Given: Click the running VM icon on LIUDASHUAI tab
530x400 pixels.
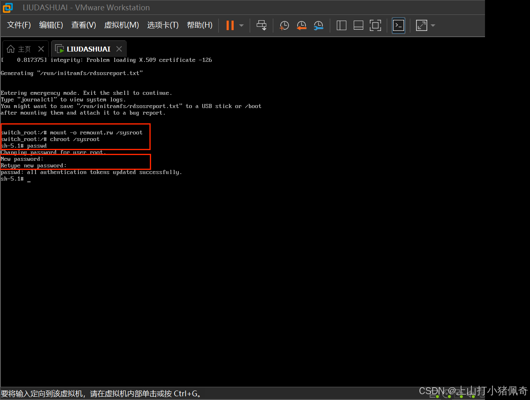Looking at the screenshot, I should click(59, 49).
